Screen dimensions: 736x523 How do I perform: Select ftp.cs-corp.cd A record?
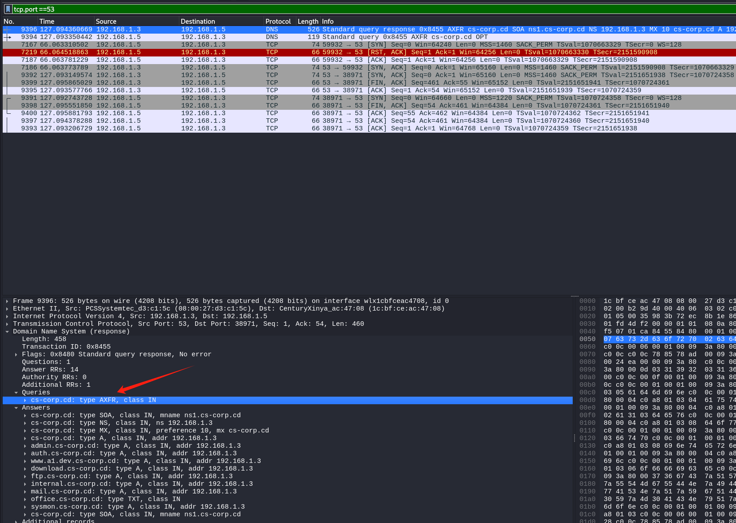pos(132,476)
